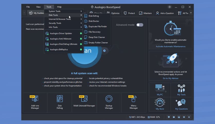This screenshot has width=215, height=124.
Task: Open My Questions tile
Action: [x=181, y=104]
